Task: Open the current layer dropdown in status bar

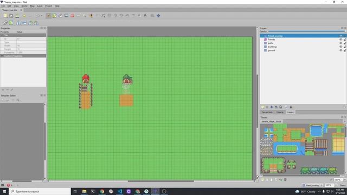Action: pos(312,185)
